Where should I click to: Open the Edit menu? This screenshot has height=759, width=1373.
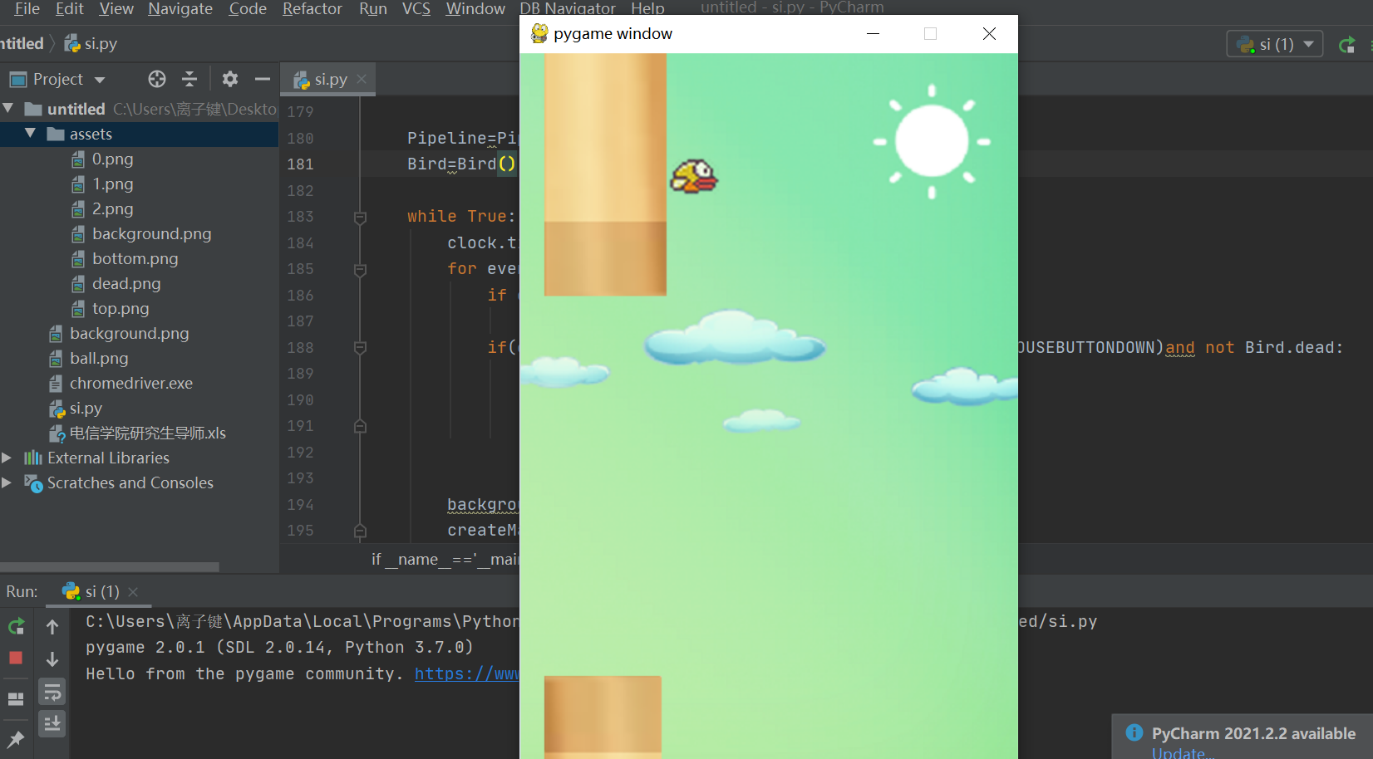coord(69,8)
